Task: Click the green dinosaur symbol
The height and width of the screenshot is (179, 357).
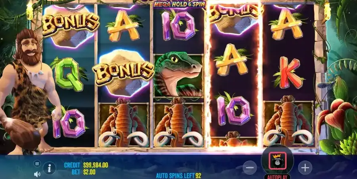Action: [x=178, y=74]
